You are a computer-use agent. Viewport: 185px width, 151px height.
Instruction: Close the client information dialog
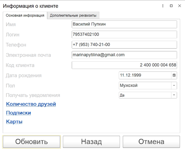tap(179, 6)
